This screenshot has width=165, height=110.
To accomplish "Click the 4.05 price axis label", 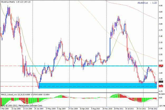I will coord(161,24).
